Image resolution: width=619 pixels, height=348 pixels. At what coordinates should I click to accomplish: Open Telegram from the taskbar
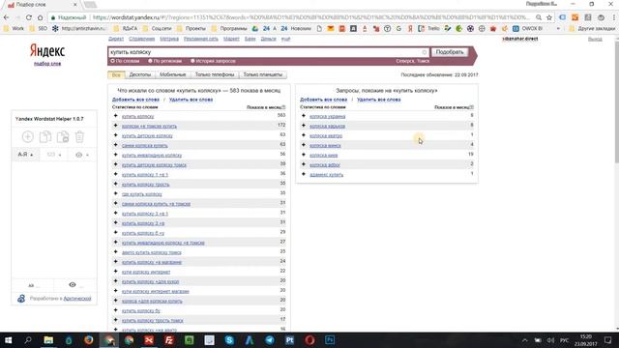tap(270, 339)
